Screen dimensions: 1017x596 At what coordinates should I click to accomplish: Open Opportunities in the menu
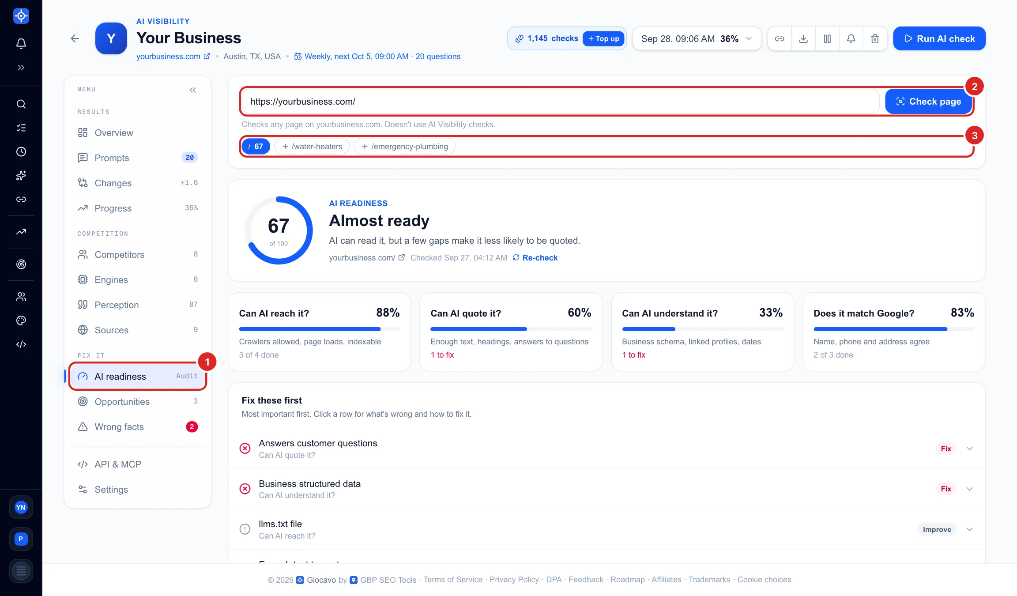[138, 402]
